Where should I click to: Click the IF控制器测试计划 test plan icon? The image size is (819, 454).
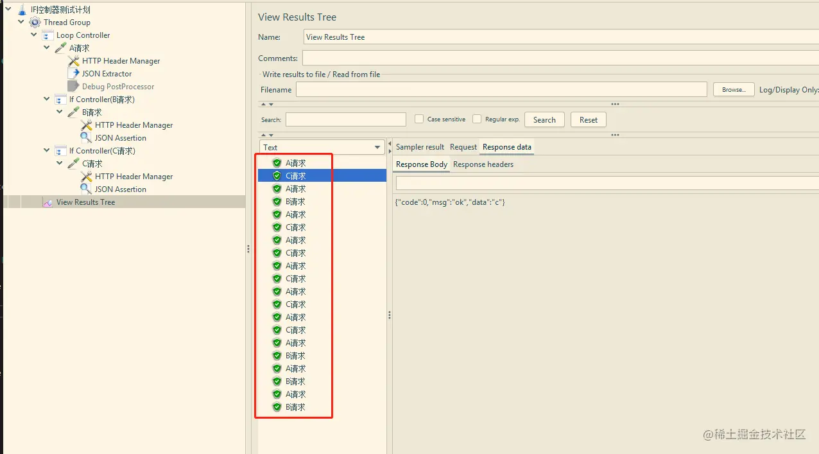22,10
